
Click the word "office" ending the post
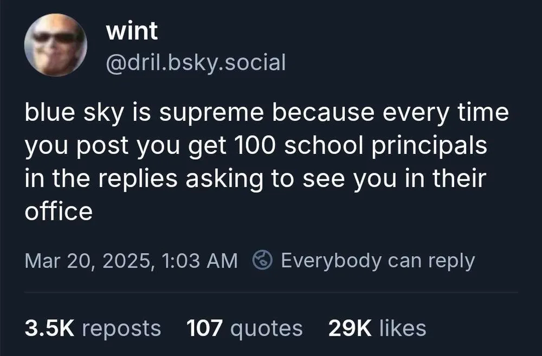pyautogui.click(x=59, y=211)
